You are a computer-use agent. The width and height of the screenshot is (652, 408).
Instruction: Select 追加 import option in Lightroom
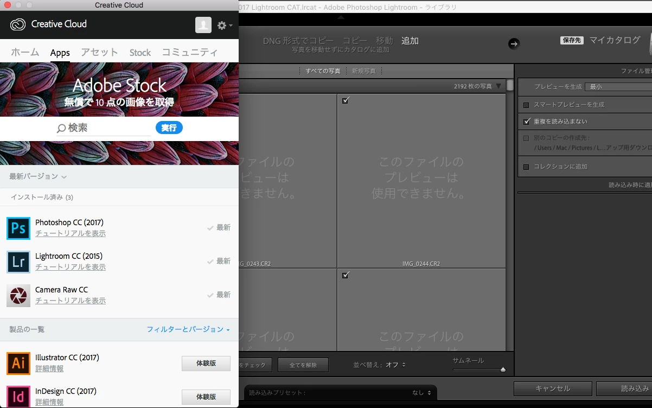(x=410, y=41)
